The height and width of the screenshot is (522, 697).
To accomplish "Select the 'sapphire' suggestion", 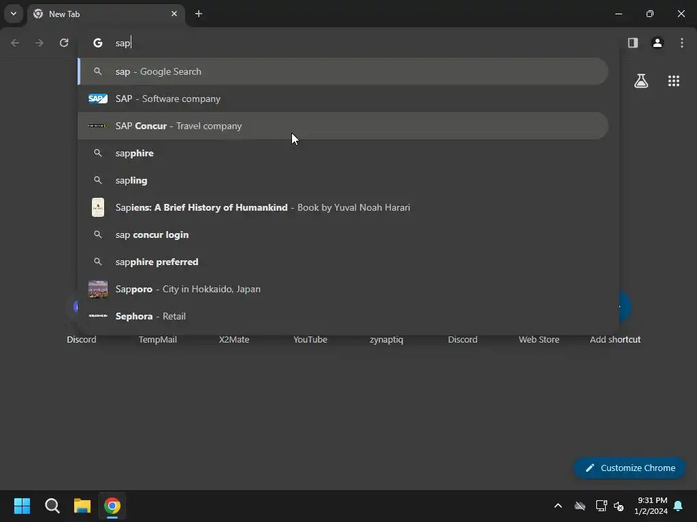I will click(x=343, y=153).
